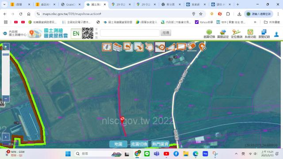Screen dimensions: 283x159
Task: Select the triangle area measurement tool
Action: (171, 47)
